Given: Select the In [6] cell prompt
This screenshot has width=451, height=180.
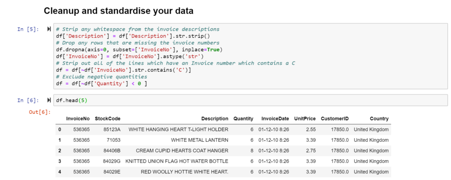Looking at the screenshot, I should tap(27, 100).
